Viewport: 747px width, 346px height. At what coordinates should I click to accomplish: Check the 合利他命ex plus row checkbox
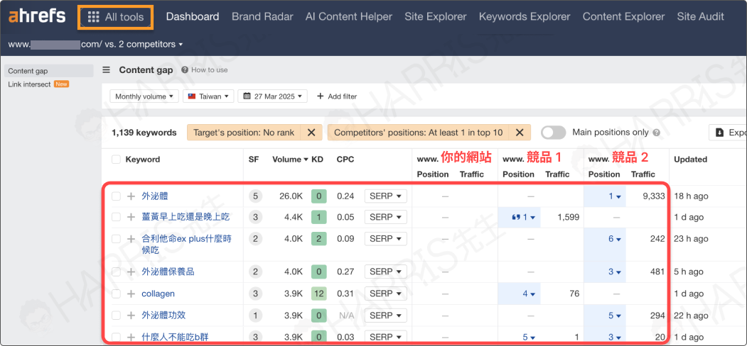pos(116,239)
